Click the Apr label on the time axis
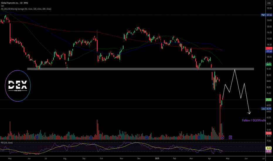This screenshot has width=273, height=161. [209, 159]
